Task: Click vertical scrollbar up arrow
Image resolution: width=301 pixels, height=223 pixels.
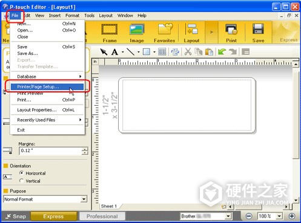Action: 296,65
